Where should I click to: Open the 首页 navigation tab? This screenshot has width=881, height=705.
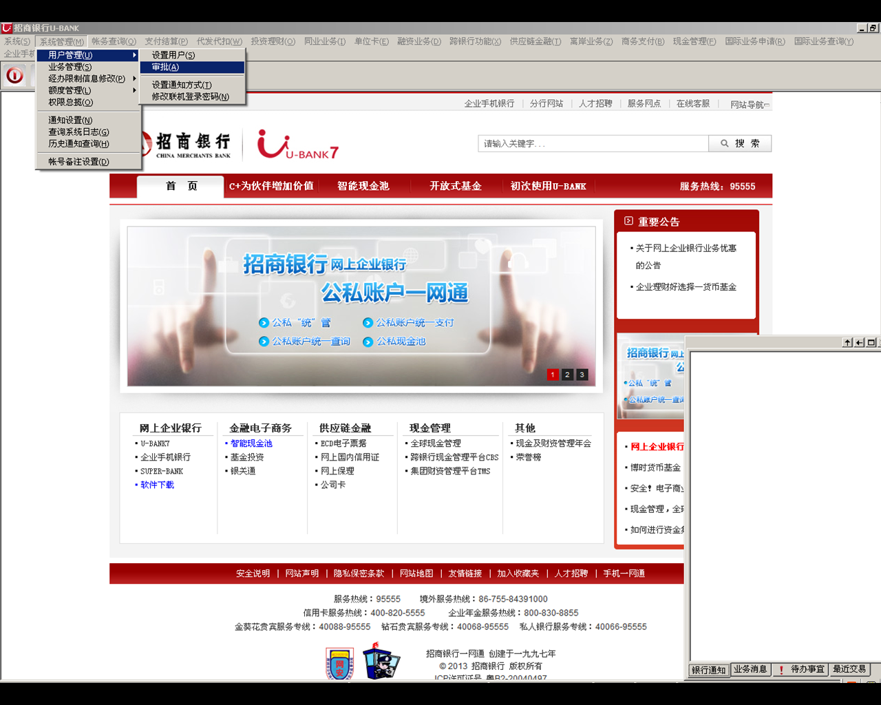coord(180,187)
